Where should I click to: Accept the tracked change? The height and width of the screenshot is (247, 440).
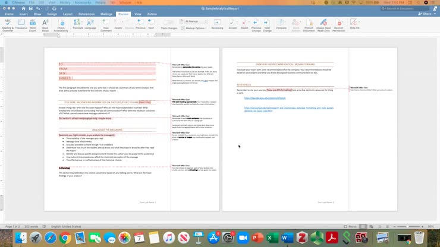[231, 24]
